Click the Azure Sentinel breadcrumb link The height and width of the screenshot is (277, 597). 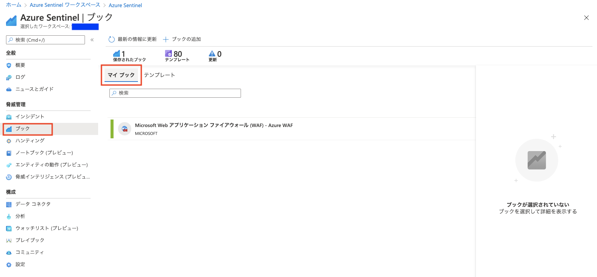(x=125, y=5)
